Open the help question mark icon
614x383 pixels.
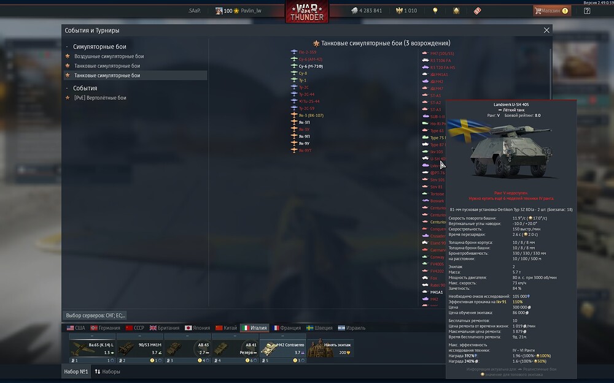(587, 10)
